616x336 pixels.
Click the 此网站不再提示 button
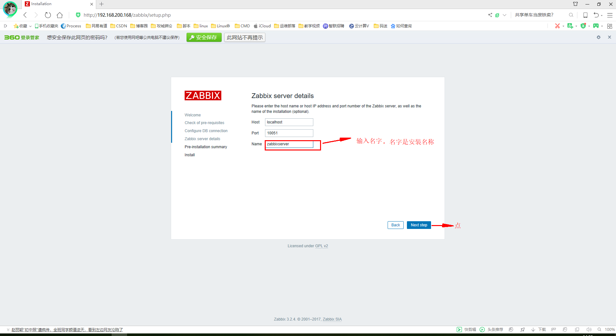[245, 38]
